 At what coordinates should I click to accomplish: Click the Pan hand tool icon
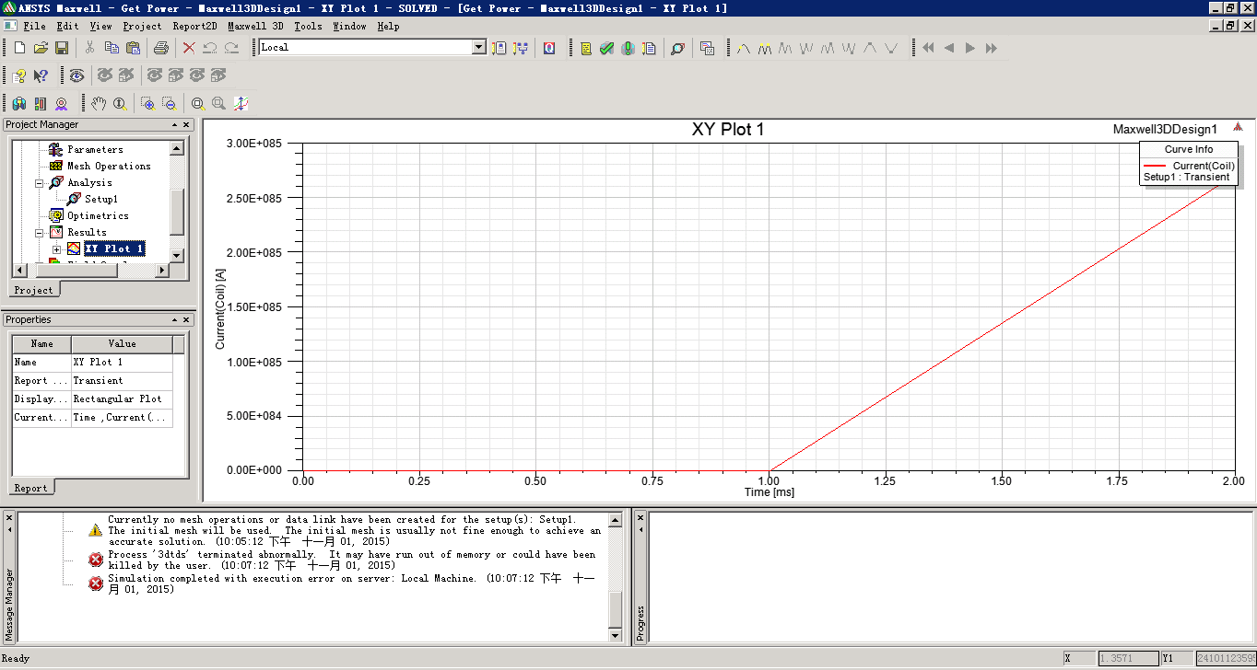click(99, 103)
